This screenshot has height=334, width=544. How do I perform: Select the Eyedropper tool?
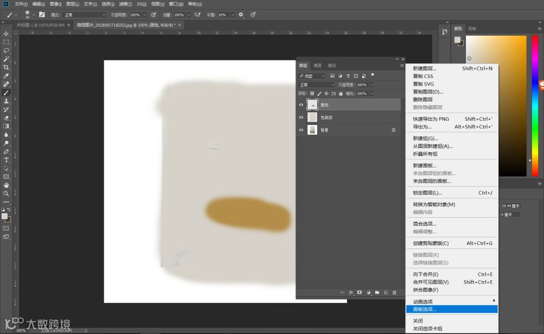(6, 76)
